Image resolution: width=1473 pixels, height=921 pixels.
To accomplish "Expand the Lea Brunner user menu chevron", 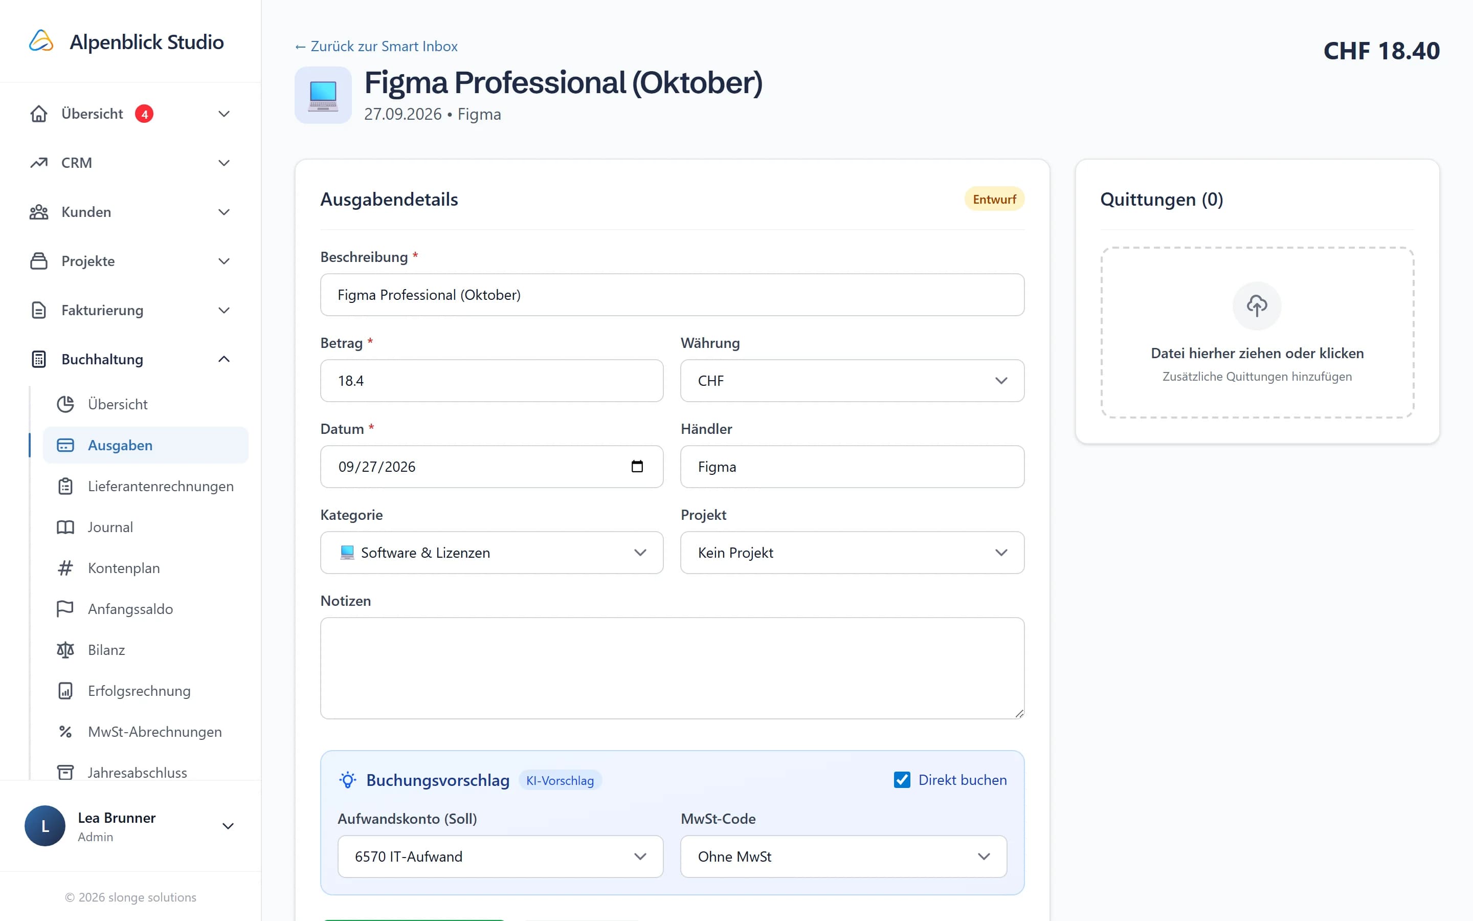I will 228,826.
